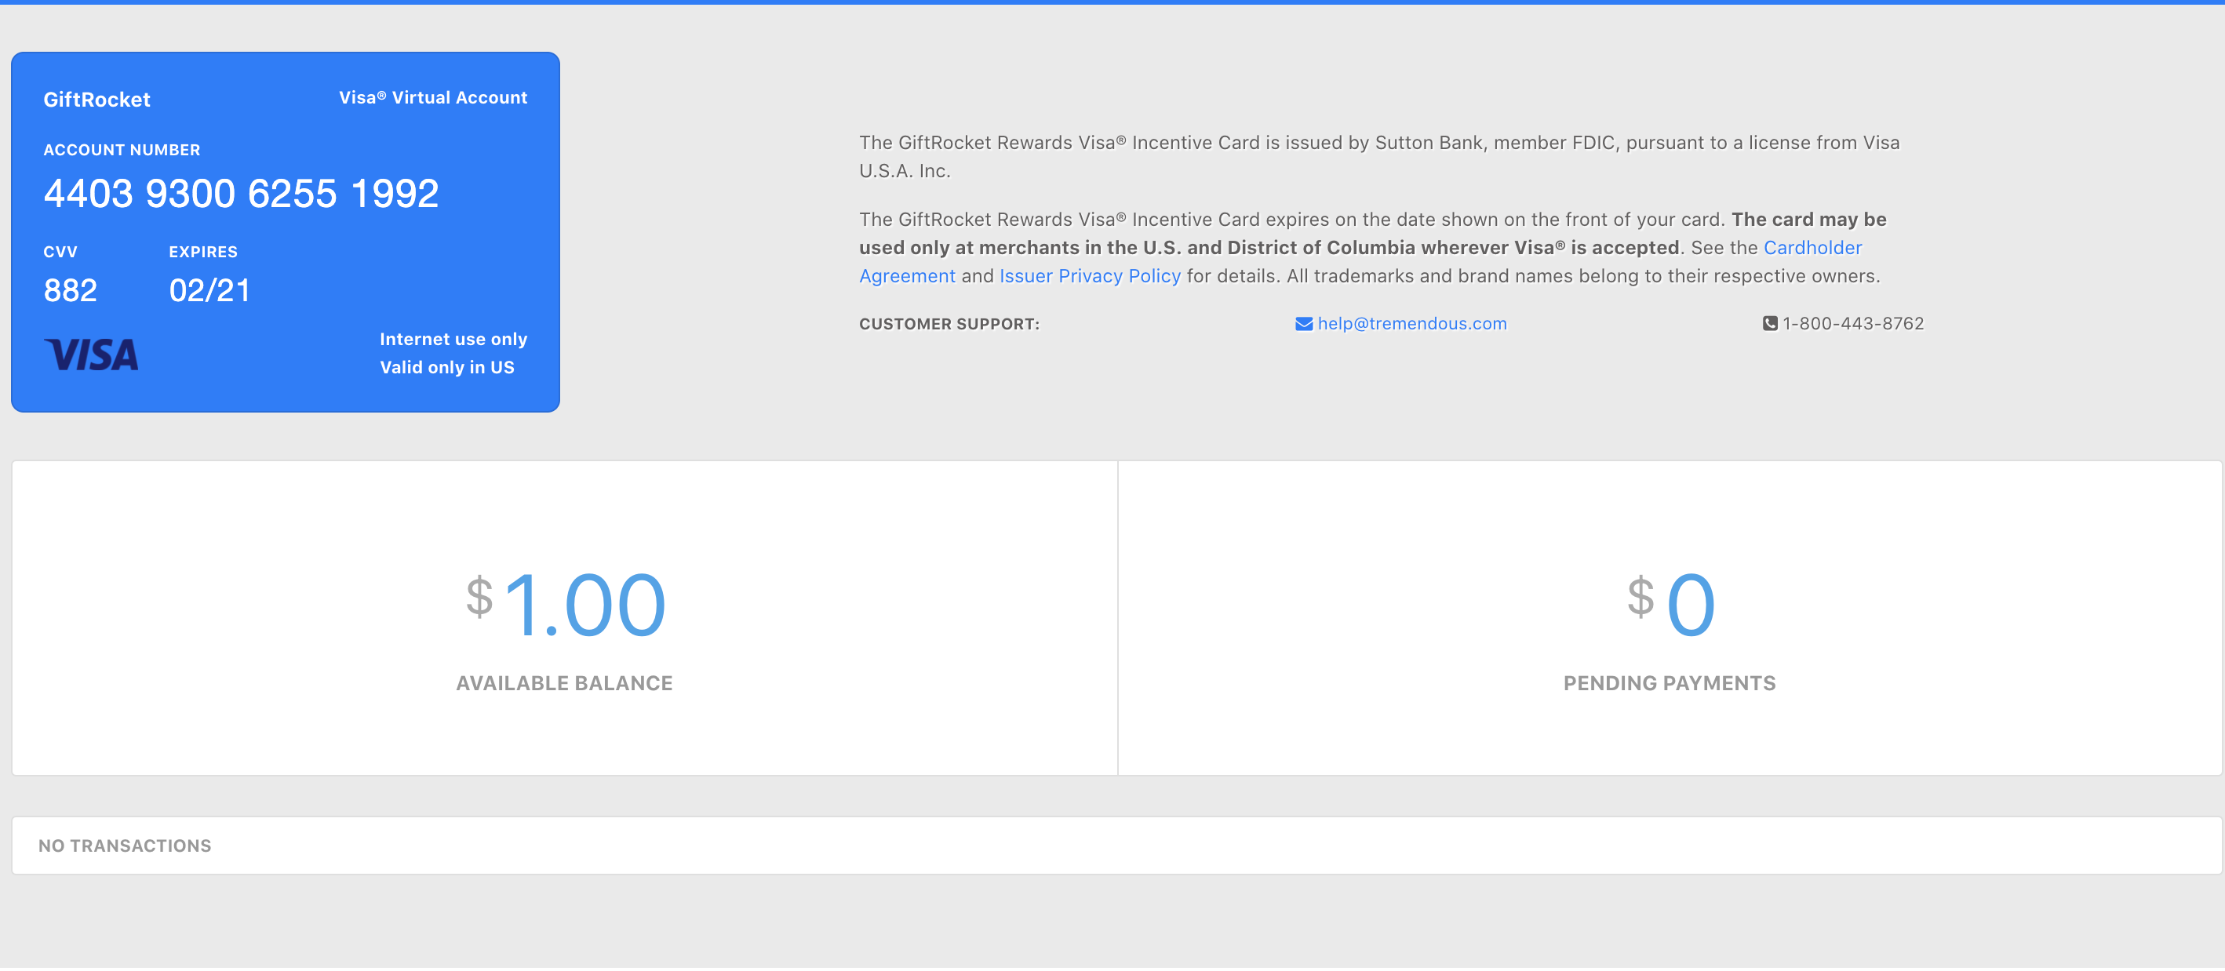Open the Issuer Privacy Policy link
This screenshot has width=2225, height=971.
(x=1089, y=276)
